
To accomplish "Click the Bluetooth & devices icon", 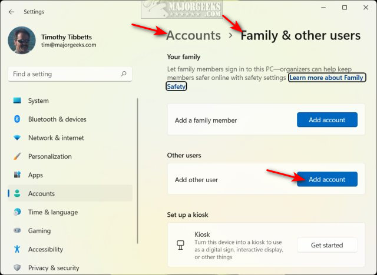I will [17, 119].
